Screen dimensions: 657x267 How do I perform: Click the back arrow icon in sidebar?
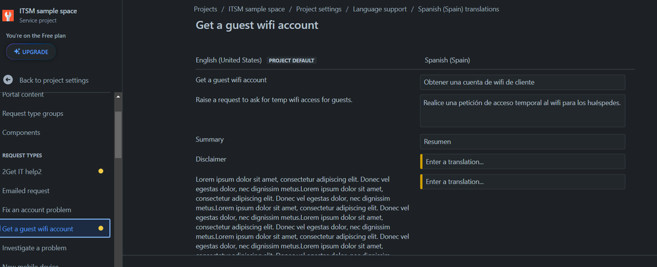[x=8, y=80]
